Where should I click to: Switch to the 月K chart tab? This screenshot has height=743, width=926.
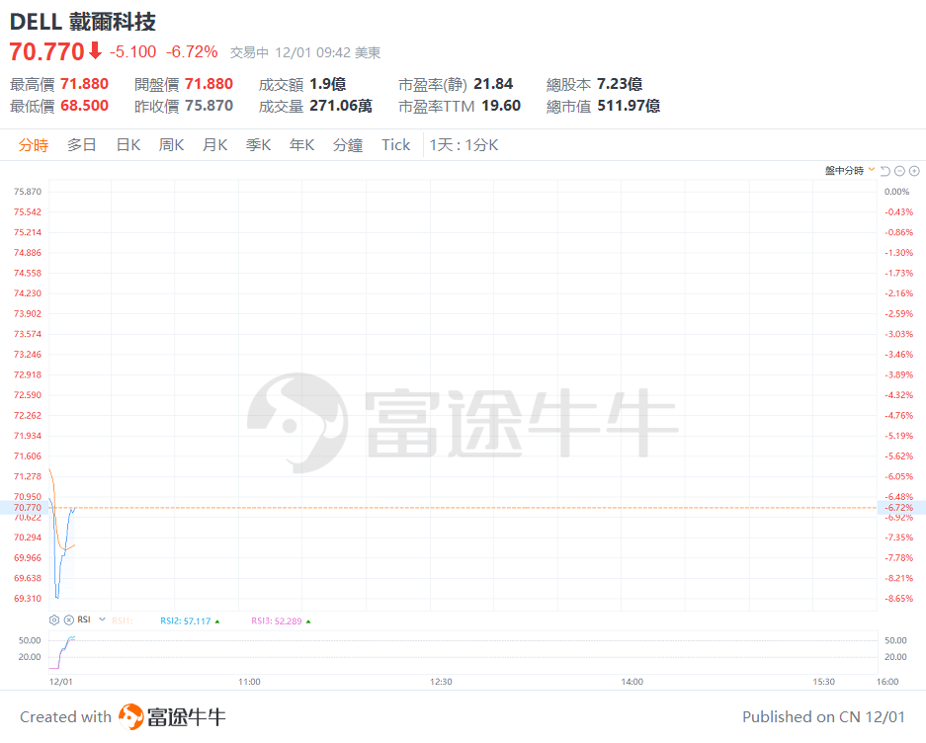[x=215, y=145]
